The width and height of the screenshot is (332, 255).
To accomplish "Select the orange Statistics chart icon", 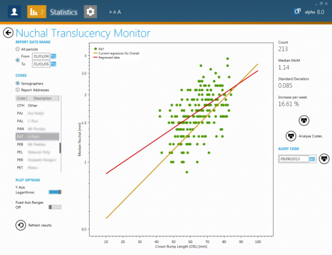I will click(x=37, y=12).
